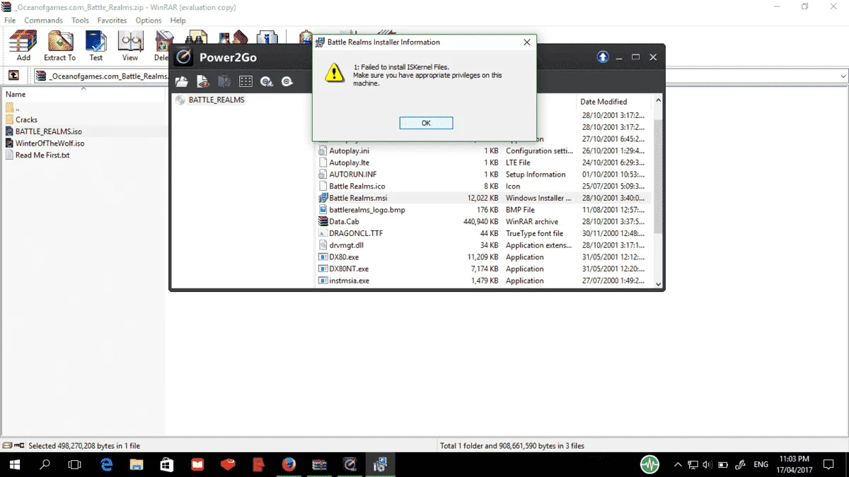Click Power2Go last disc utility icon
This screenshot has width=849, height=477.
point(287,81)
